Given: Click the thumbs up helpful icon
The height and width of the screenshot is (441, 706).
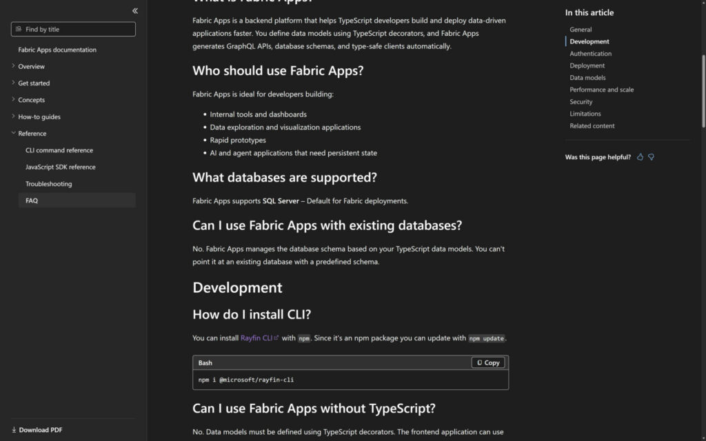Looking at the screenshot, I should click(640, 157).
